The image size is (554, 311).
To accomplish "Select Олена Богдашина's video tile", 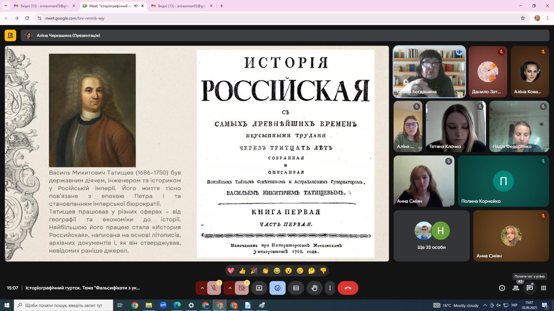I will (x=429, y=72).
